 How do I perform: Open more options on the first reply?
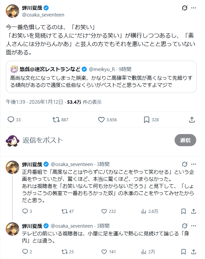tap(194, 164)
